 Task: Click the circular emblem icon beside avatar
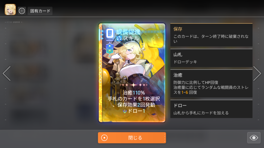[x=22, y=11]
